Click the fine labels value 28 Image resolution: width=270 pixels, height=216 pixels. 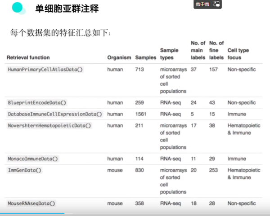[x=212, y=203]
